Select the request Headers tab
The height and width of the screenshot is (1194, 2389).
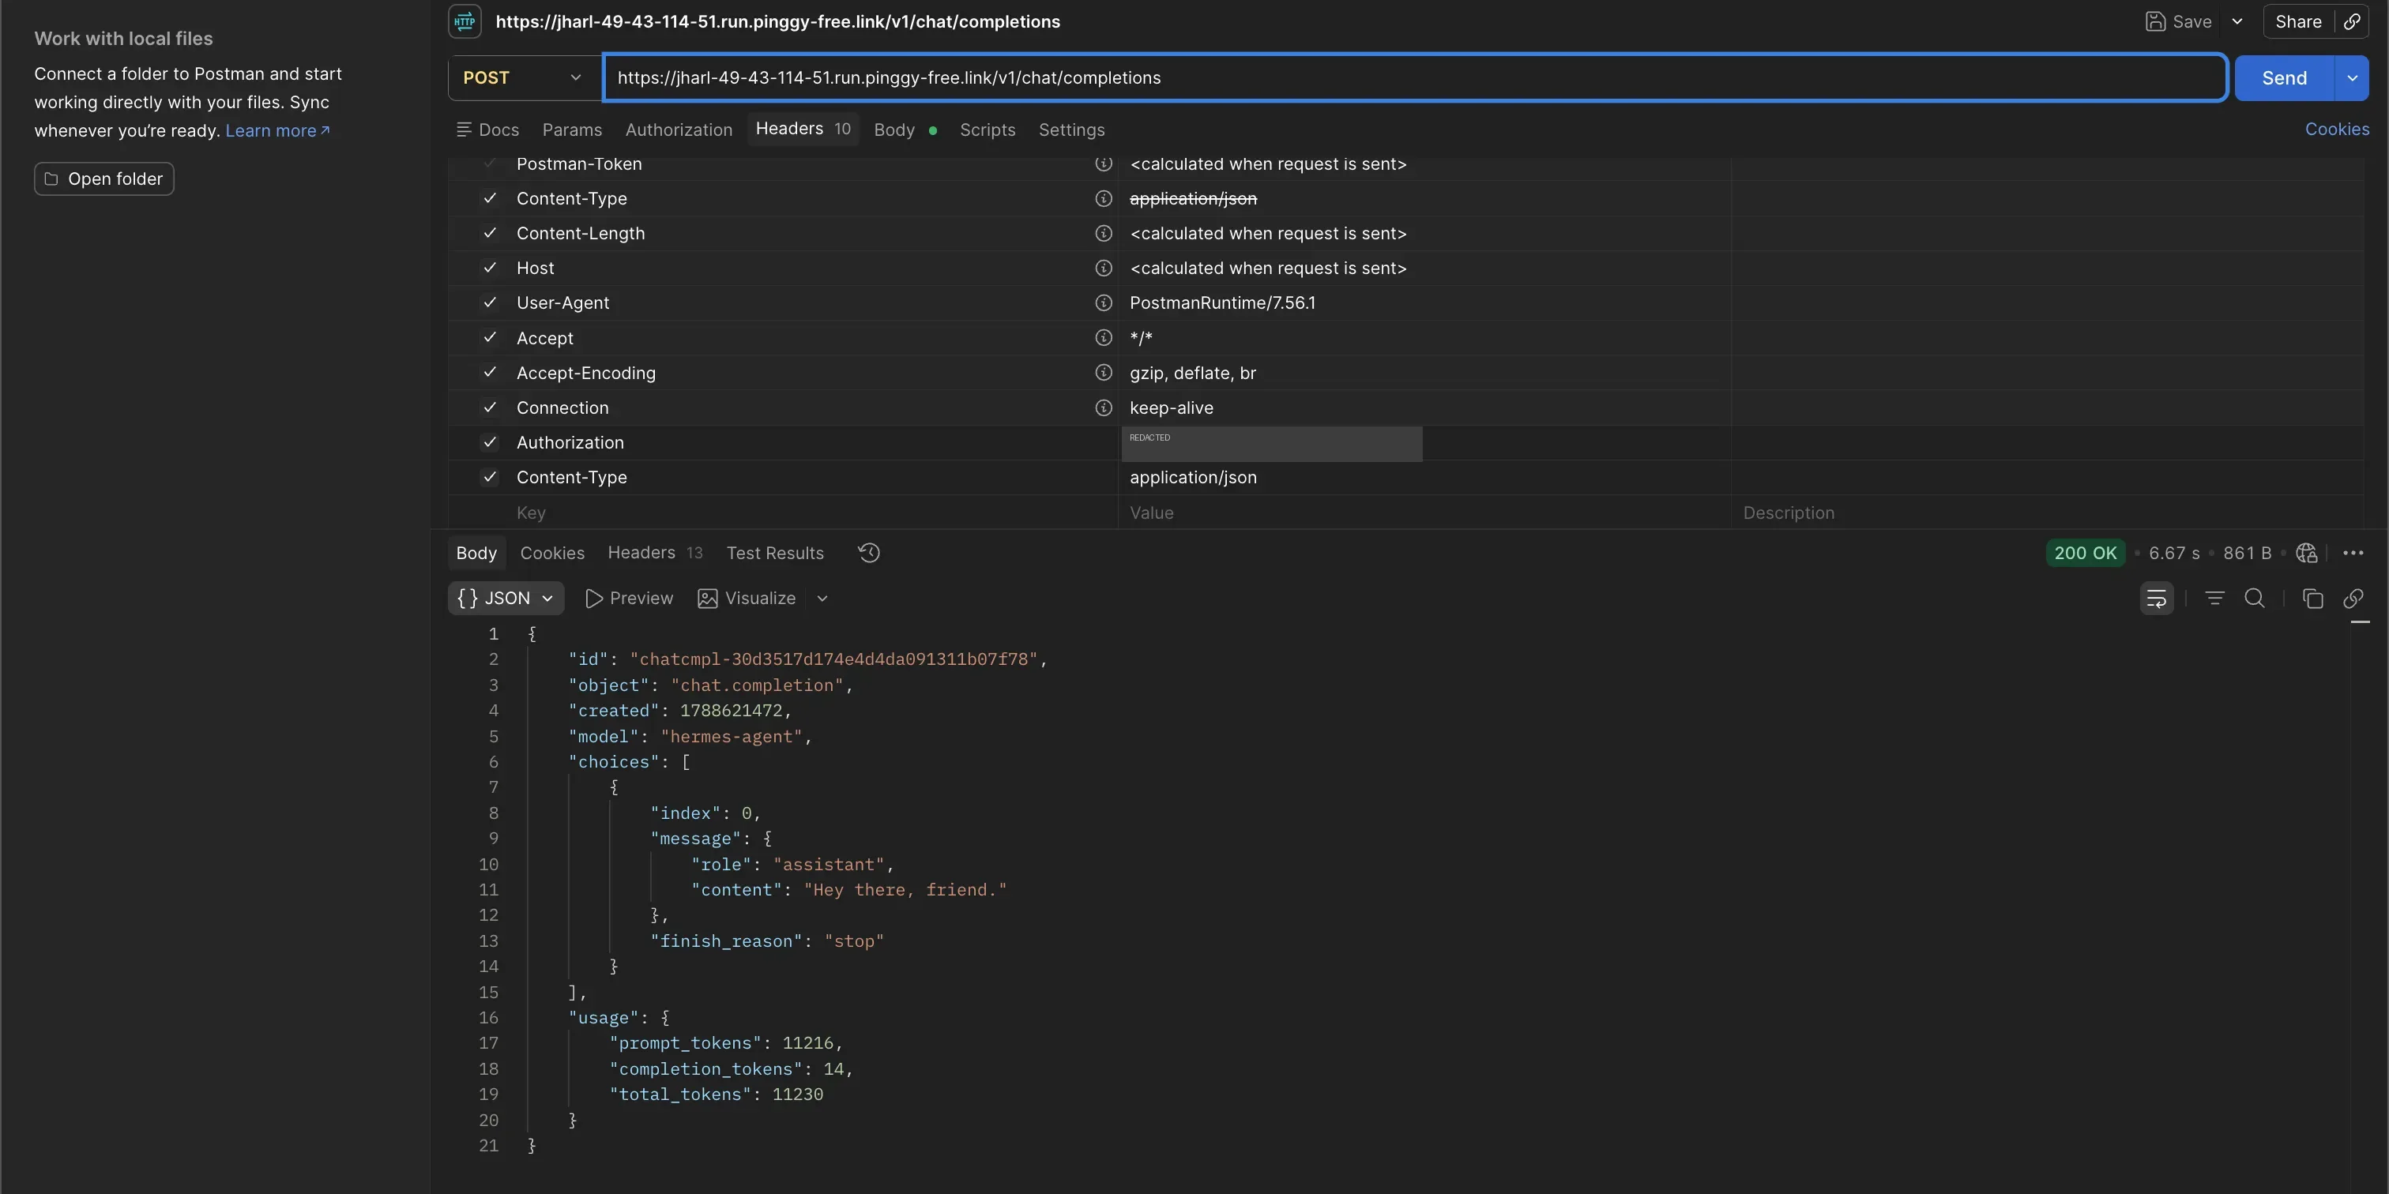(x=803, y=129)
